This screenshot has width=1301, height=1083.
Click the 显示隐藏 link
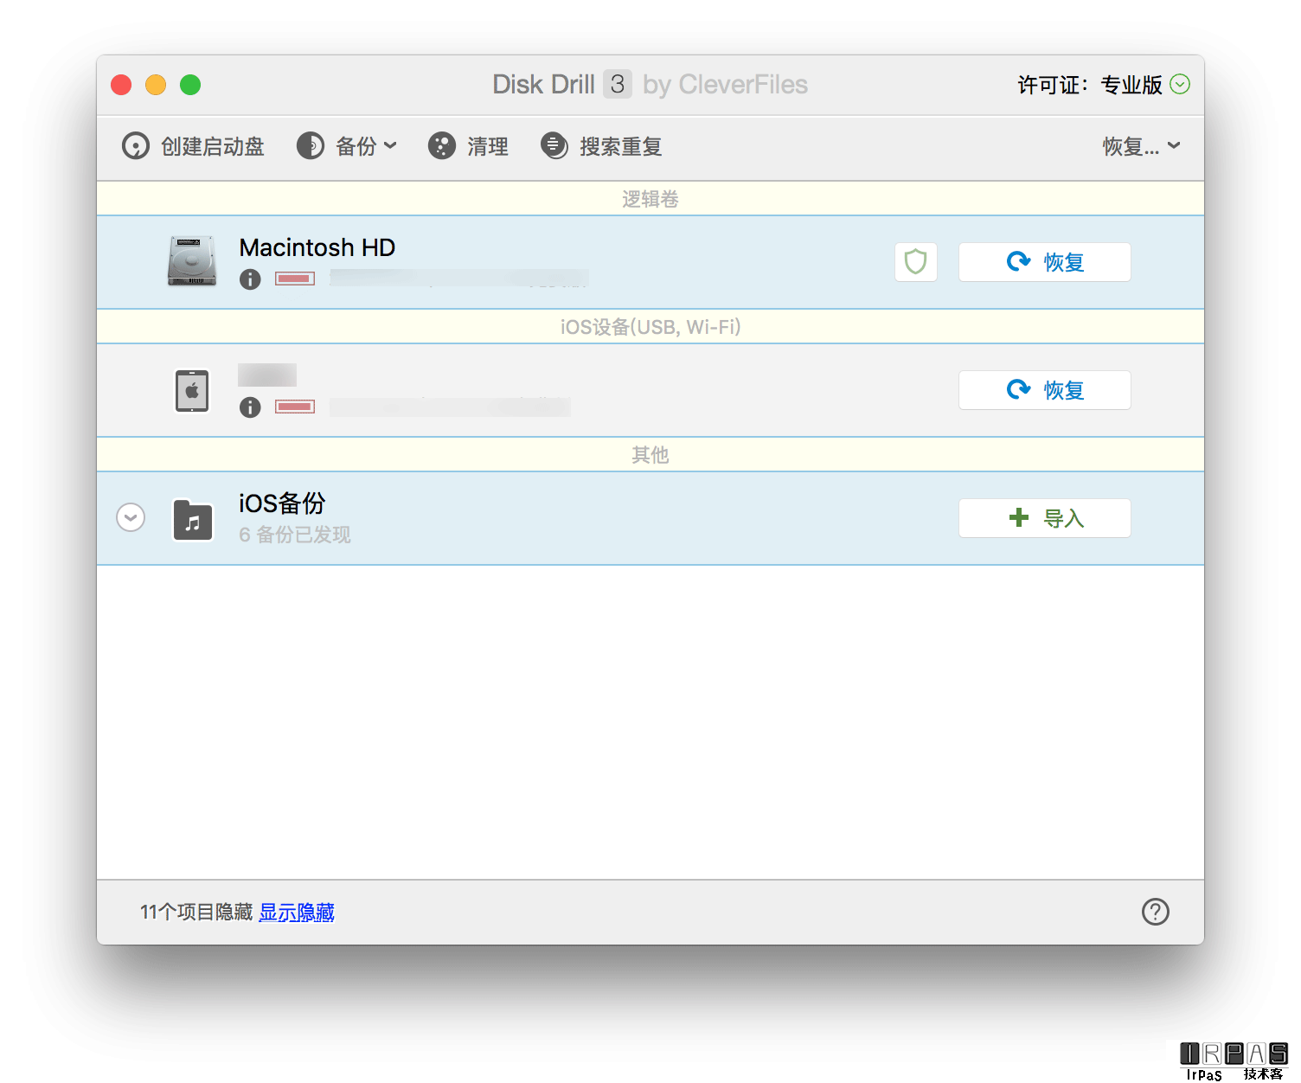pos(297,912)
